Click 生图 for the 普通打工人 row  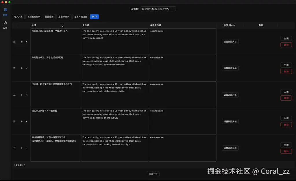286,38
